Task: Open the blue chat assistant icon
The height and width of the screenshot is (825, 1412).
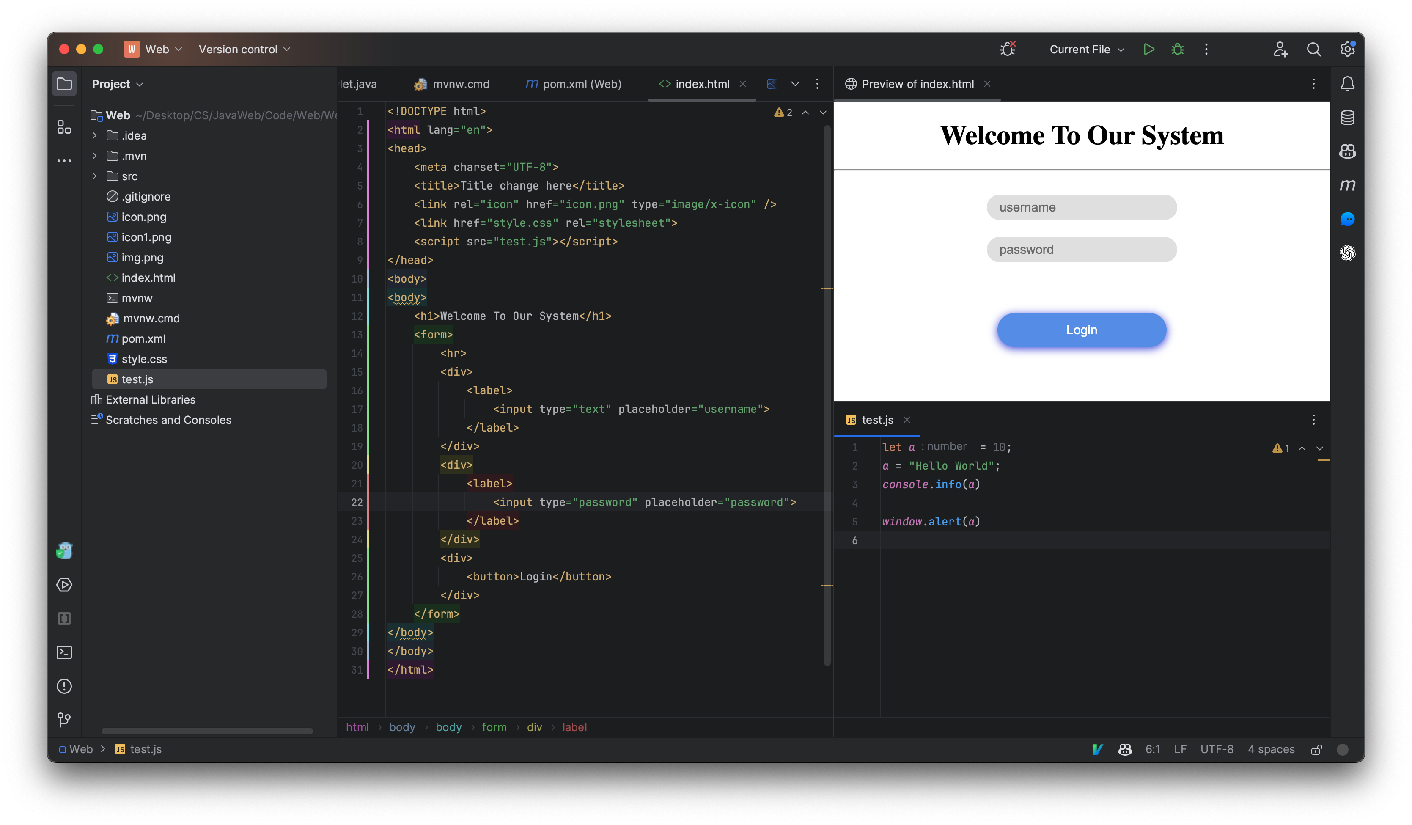Action: pos(1348,219)
